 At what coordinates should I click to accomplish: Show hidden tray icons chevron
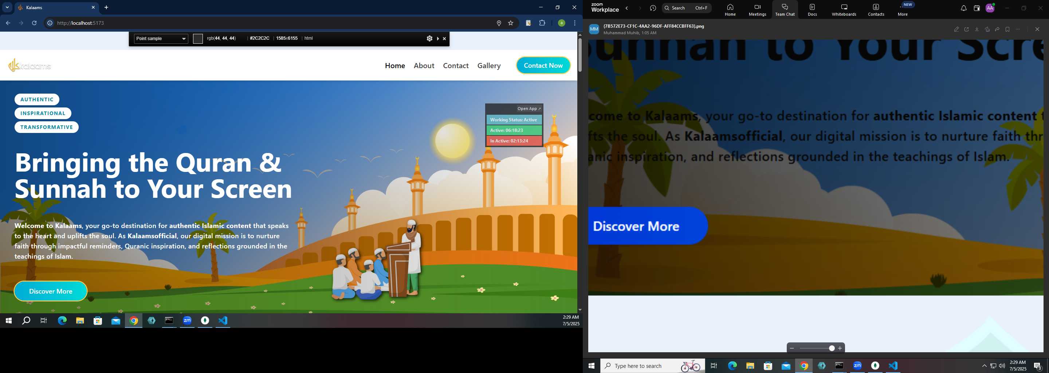pyautogui.click(x=984, y=366)
